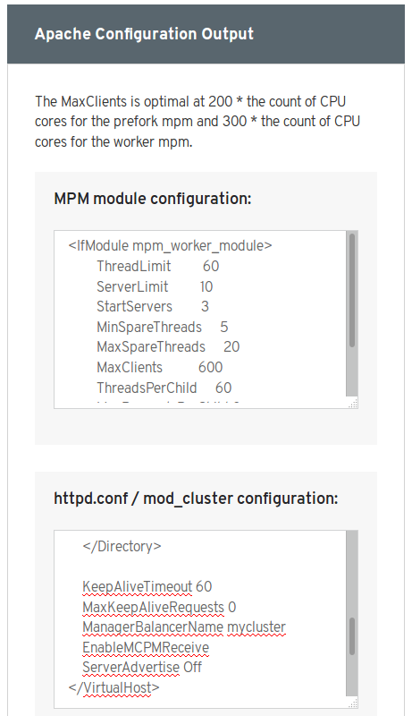This screenshot has width=412, height=716.
Task: Click the ServerAdvertise Off line
Action: [142, 668]
